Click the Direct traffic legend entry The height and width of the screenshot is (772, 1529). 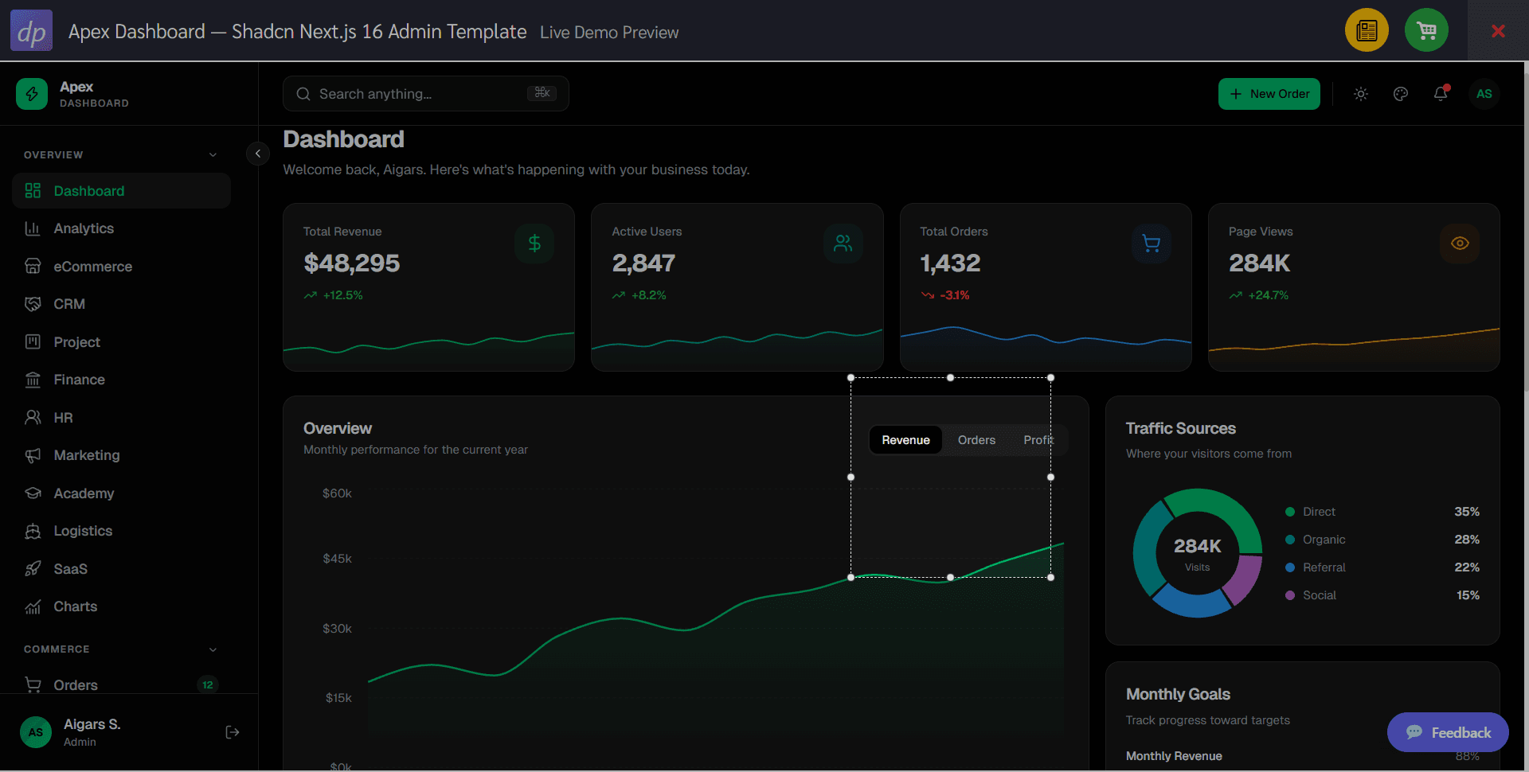pyautogui.click(x=1382, y=512)
